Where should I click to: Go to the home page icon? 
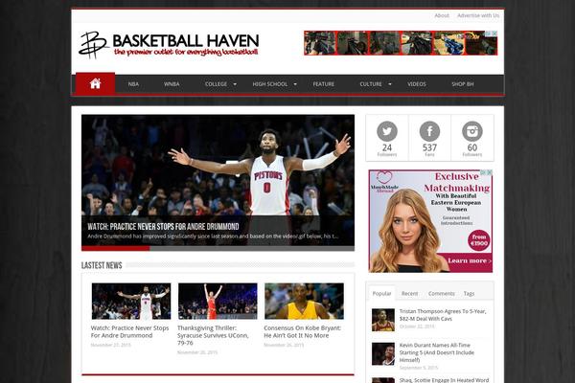(95, 83)
